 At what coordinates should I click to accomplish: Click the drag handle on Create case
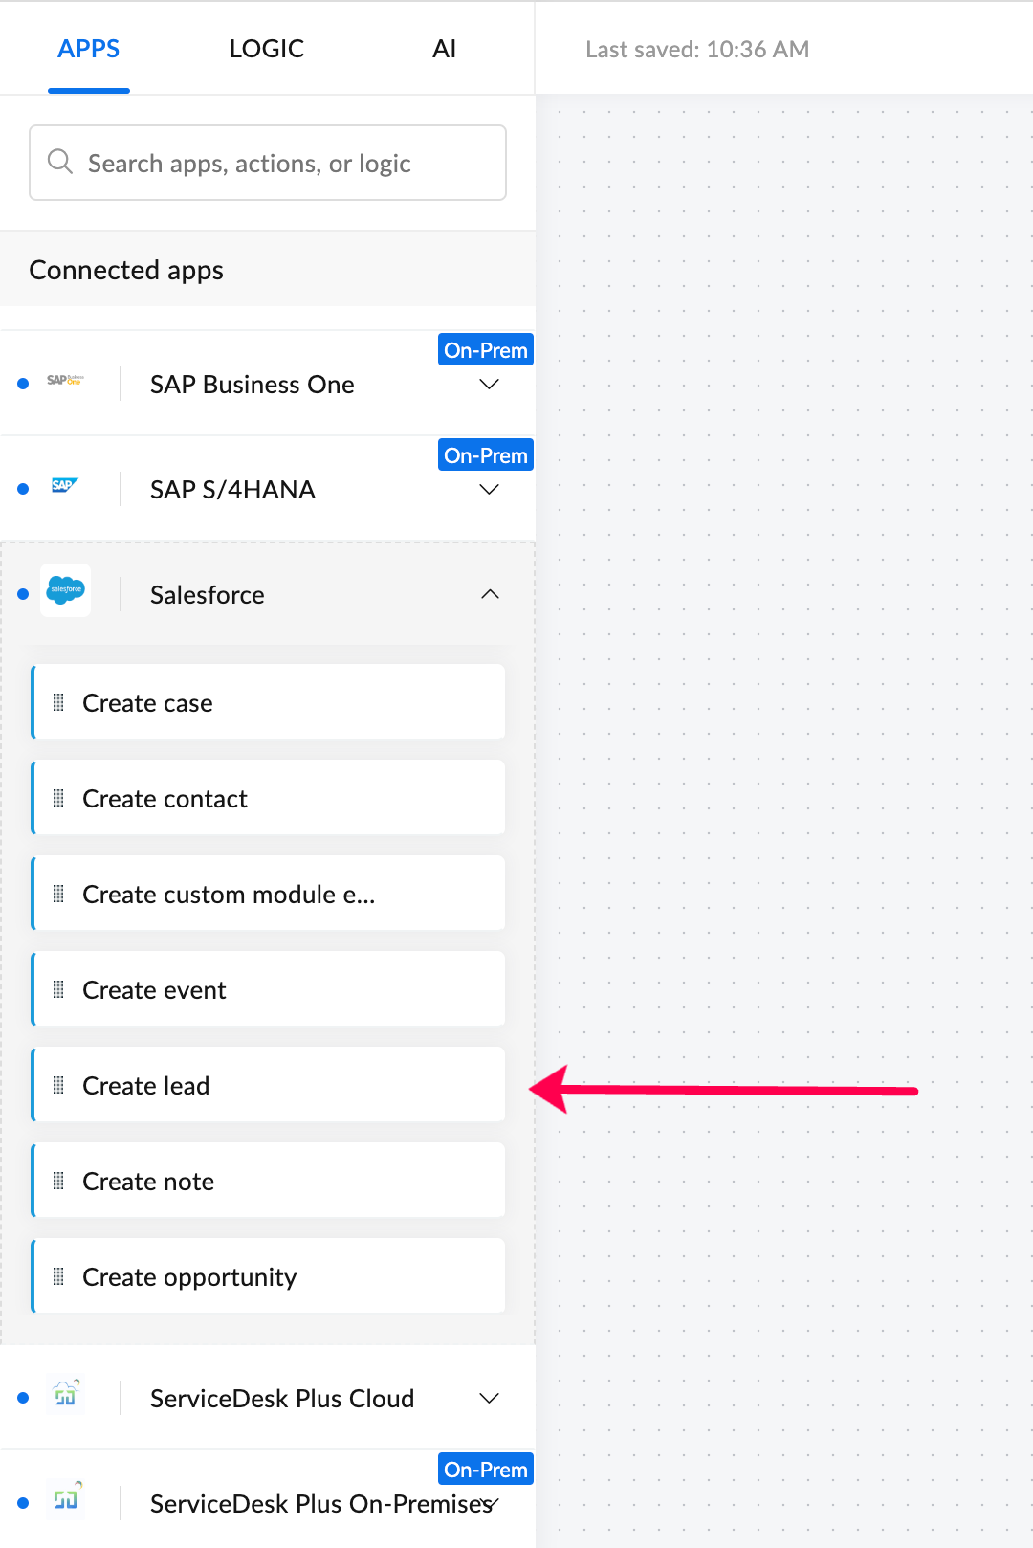pyautogui.click(x=58, y=702)
